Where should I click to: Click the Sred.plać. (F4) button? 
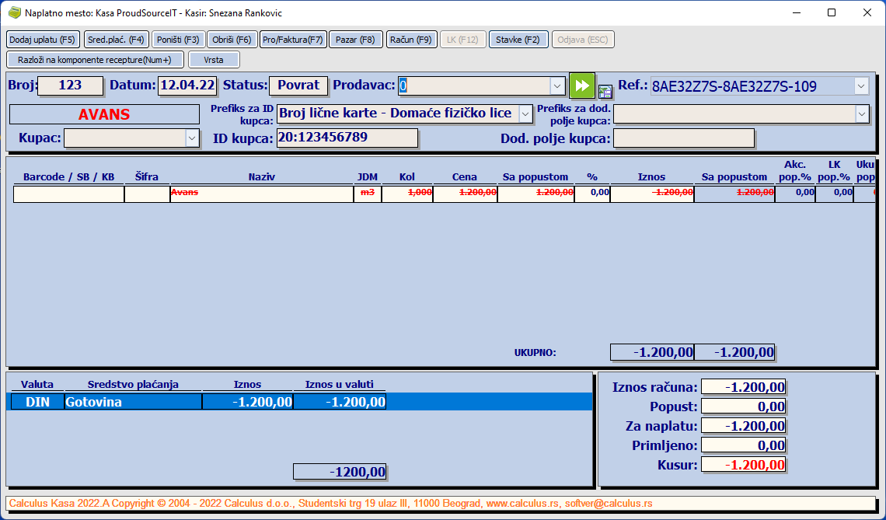(x=116, y=40)
